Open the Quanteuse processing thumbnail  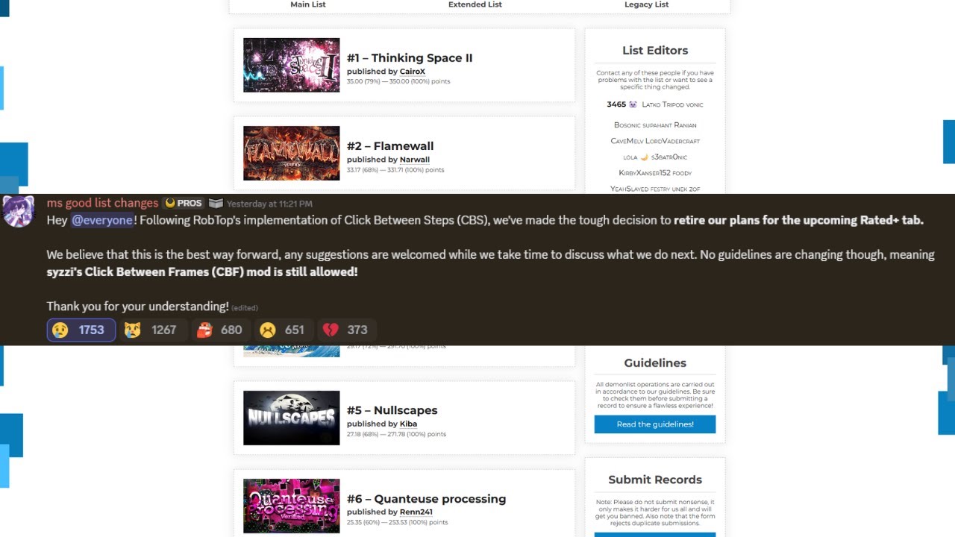click(291, 506)
